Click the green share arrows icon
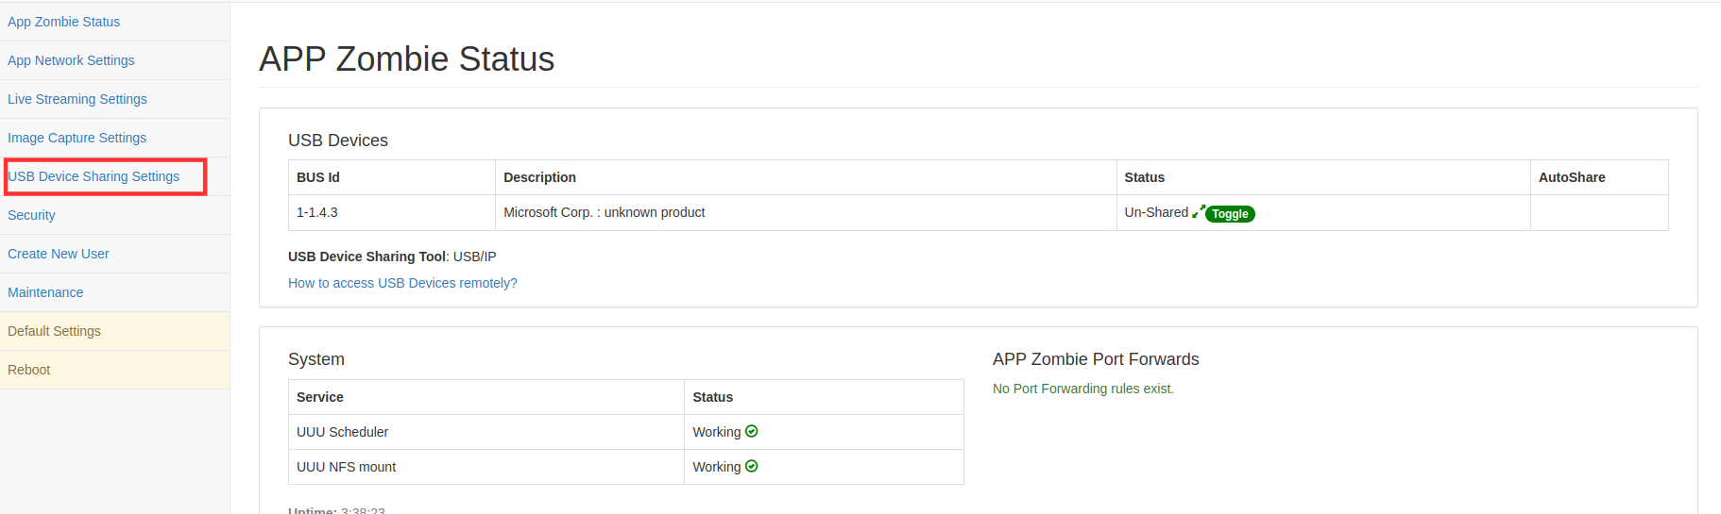The width and height of the screenshot is (1721, 514). coord(1198,212)
